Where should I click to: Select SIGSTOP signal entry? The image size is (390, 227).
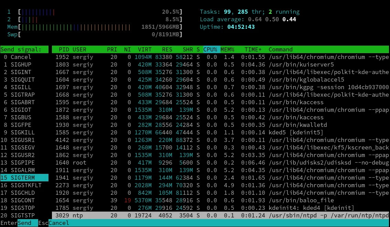23,208
